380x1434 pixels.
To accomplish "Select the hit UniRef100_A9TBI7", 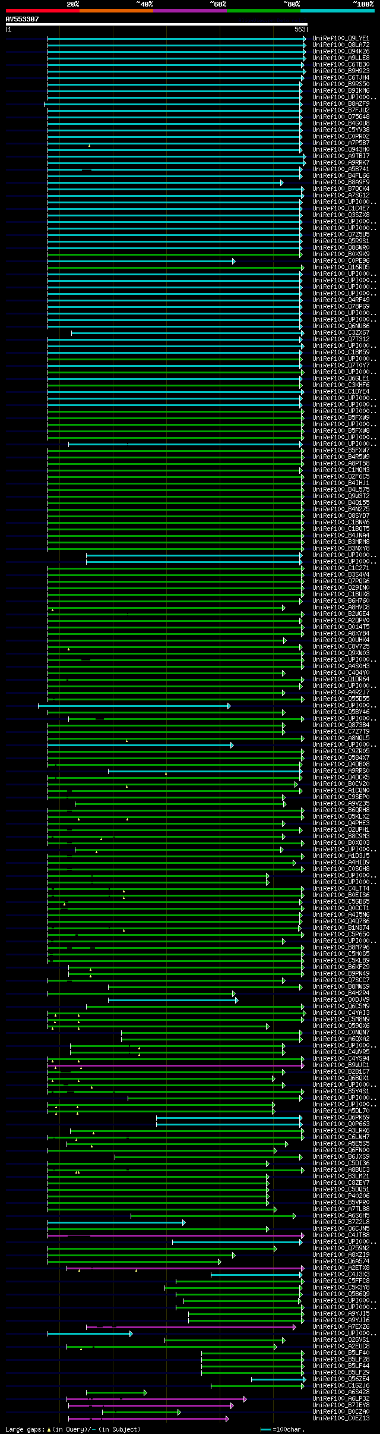I will click(341, 156).
